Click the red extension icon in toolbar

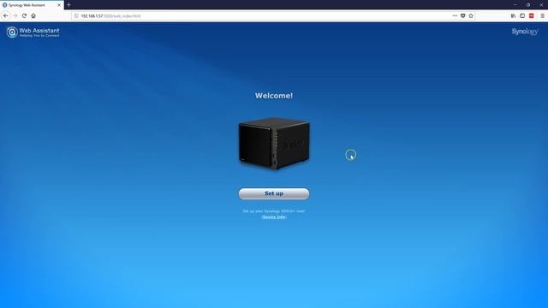(531, 15)
